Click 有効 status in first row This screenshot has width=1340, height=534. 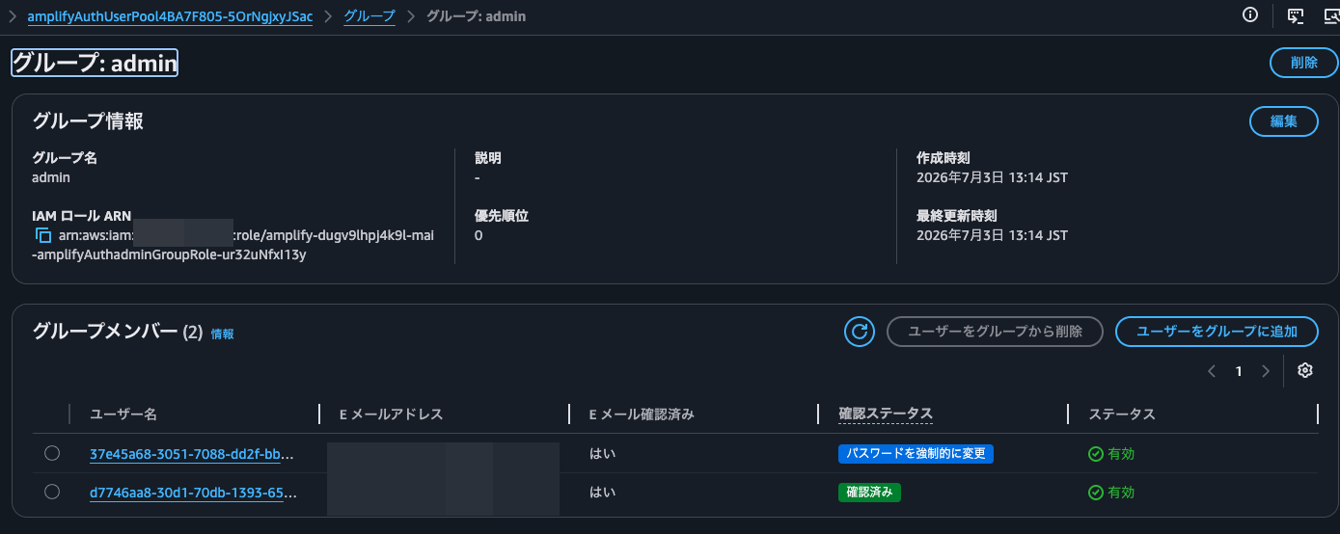pyautogui.click(x=1111, y=454)
